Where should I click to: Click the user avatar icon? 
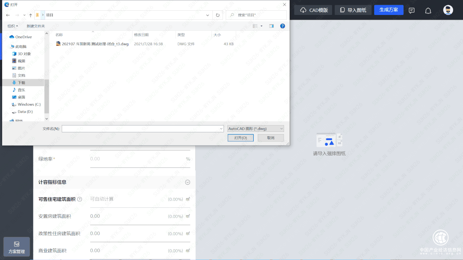pyautogui.click(x=448, y=10)
